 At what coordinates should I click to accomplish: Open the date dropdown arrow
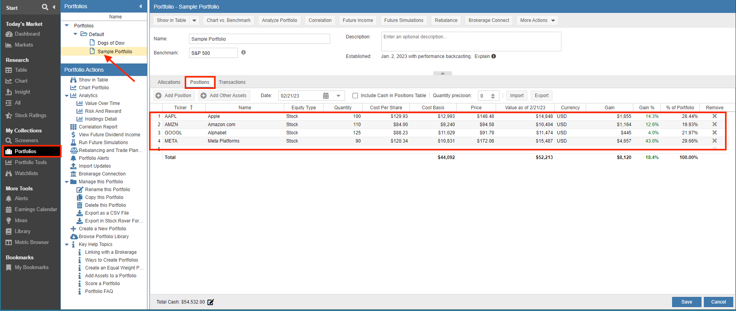coord(338,96)
